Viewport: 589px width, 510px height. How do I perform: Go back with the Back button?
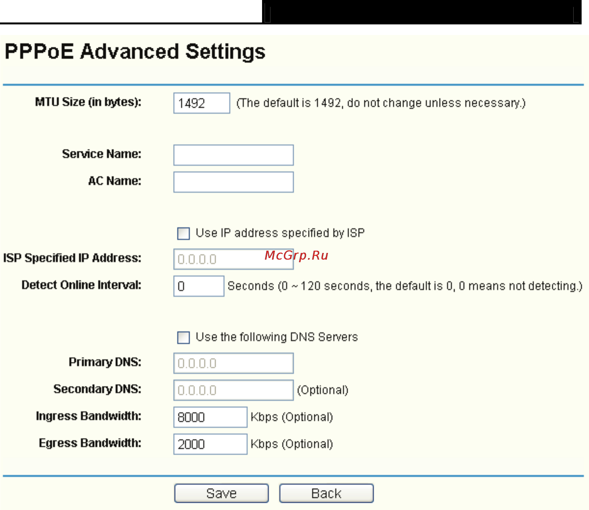(x=326, y=493)
